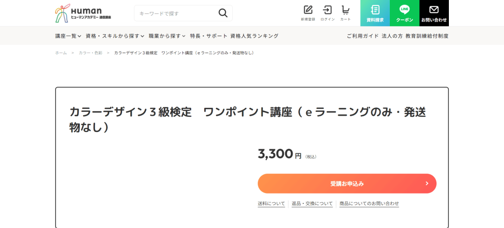The width and height of the screenshot is (504, 228).
Task: Expand the 資格・スキルから探す dropdown
Action: (115, 36)
